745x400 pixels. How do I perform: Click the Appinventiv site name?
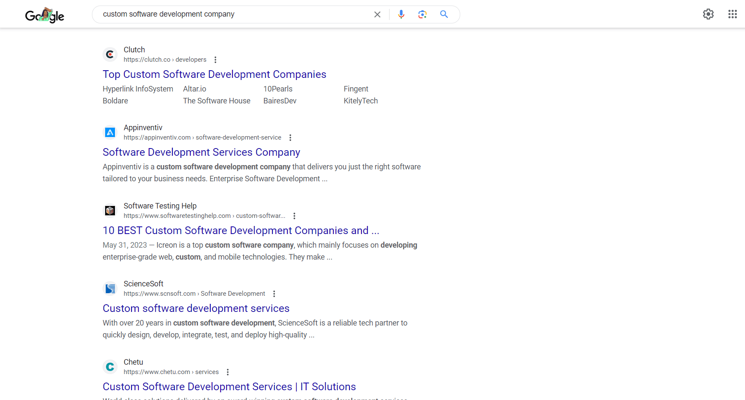pyautogui.click(x=143, y=128)
